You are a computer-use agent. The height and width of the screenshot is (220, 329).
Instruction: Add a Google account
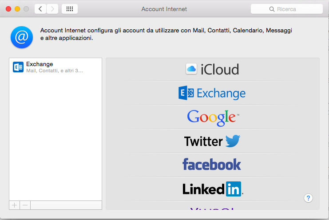coord(212,117)
